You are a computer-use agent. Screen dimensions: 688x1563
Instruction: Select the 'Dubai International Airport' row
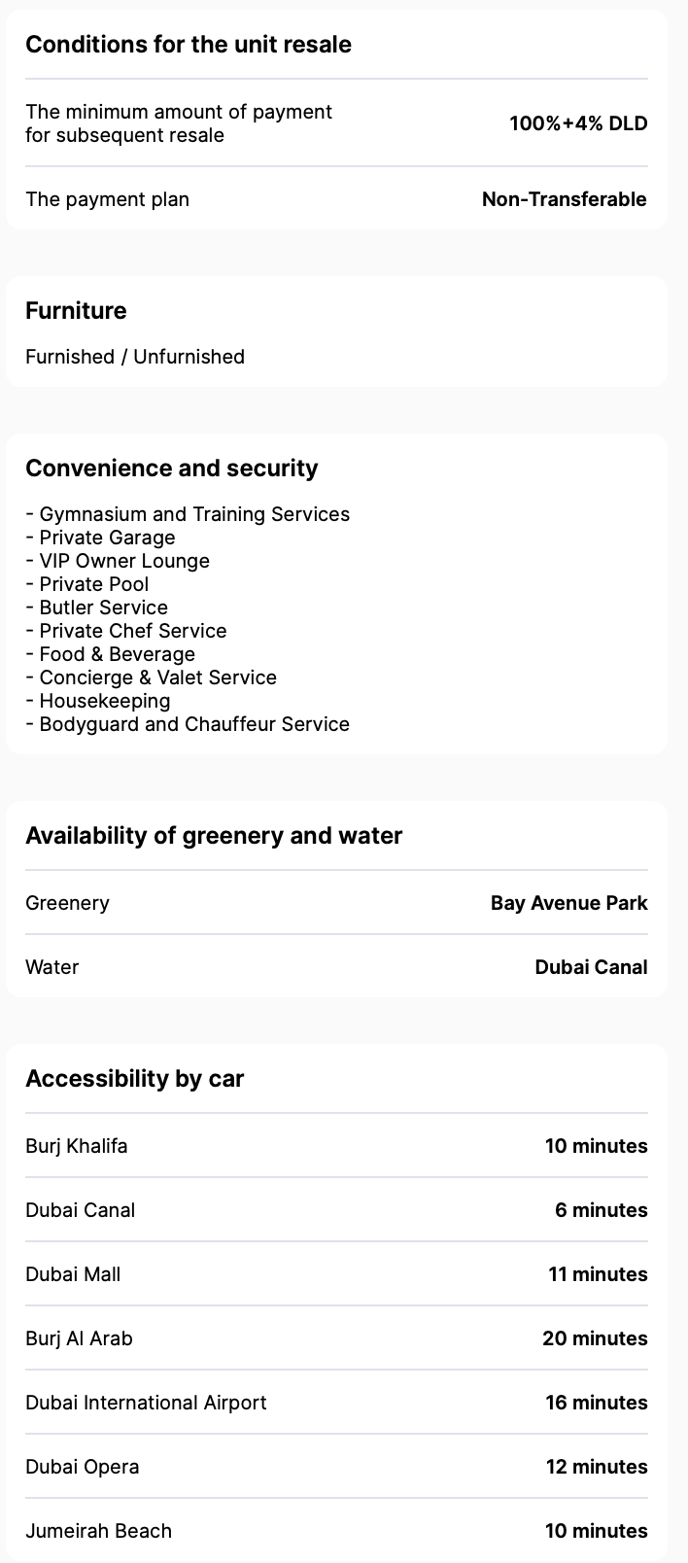(146, 1403)
